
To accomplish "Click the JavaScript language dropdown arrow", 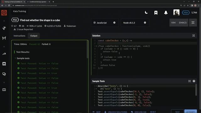I will 114,23.
